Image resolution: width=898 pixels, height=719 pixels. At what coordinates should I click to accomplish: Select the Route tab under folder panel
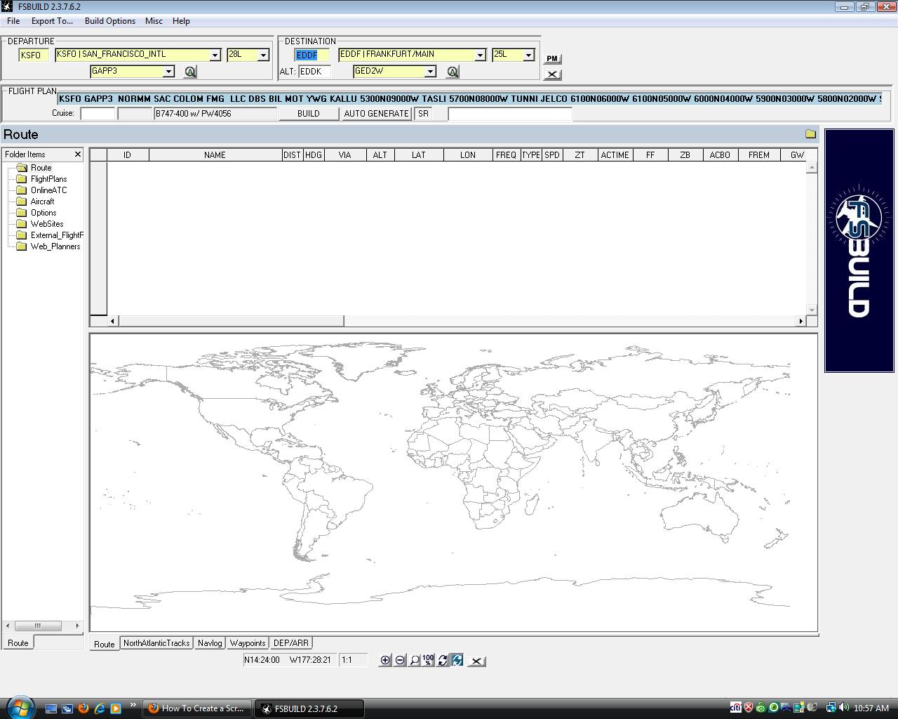(x=18, y=643)
